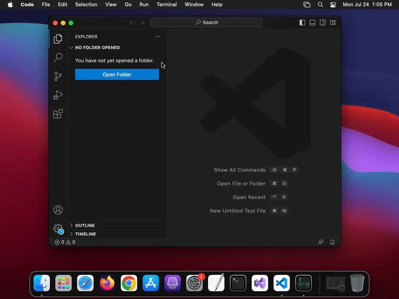Open the Code application menu
Image resolution: width=399 pixels, height=299 pixels.
(x=27, y=5)
